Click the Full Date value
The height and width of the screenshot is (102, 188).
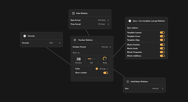click(102, 20)
